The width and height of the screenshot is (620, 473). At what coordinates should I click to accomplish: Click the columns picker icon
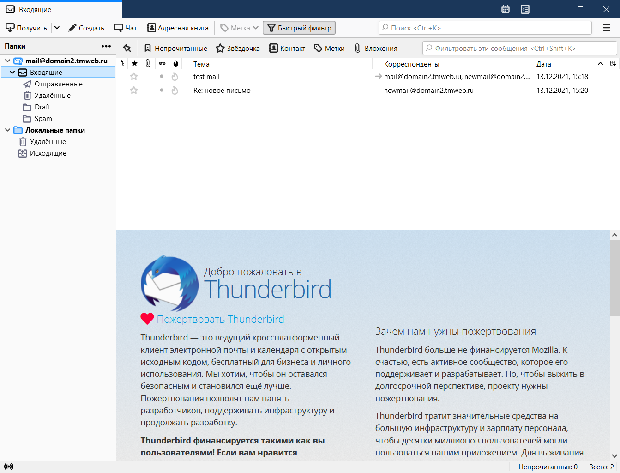click(x=613, y=64)
